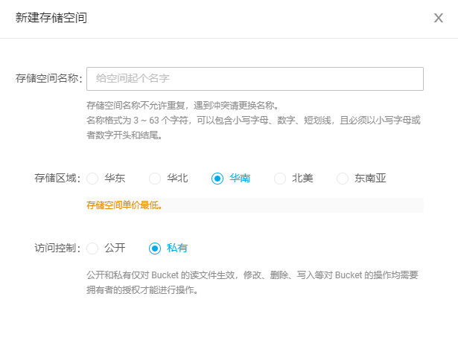The image size is (458, 343).
Task: Select the 华东 storage region
Action: tap(92, 178)
